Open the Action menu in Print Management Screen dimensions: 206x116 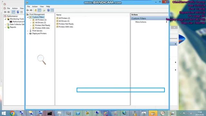[35, 6]
